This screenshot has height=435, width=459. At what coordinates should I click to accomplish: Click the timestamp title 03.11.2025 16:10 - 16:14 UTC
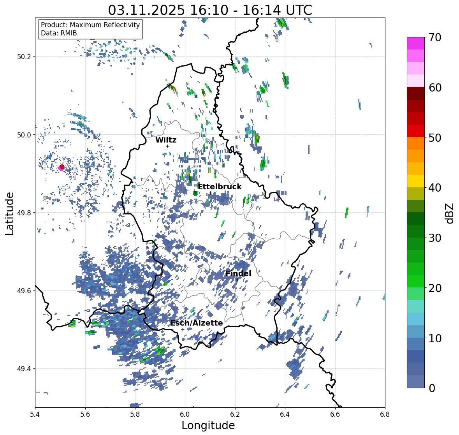tap(210, 10)
